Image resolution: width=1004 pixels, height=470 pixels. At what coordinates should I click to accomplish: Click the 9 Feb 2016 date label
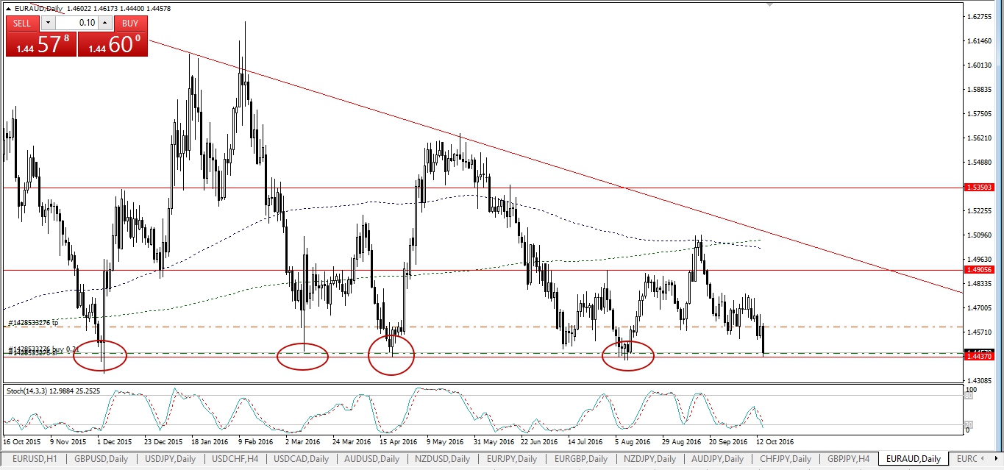click(257, 442)
